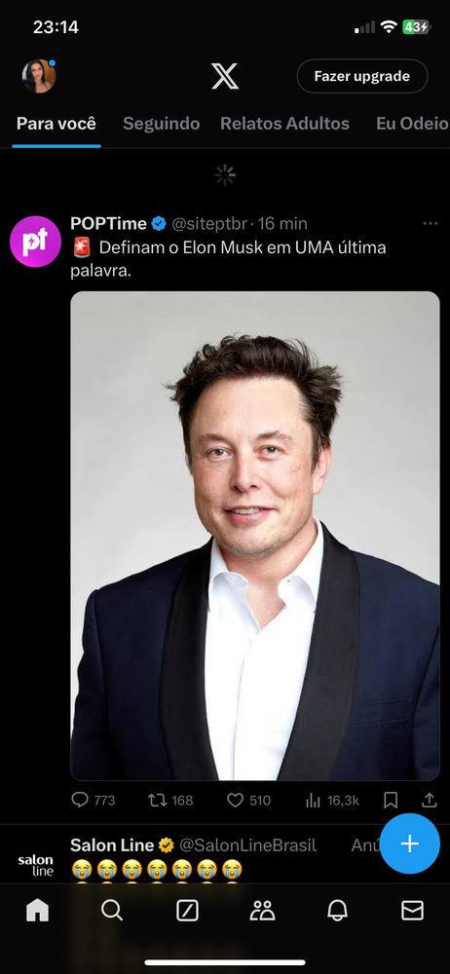Open the three-dot tweet options menu
This screenshot has width=450, height=974.
coord(431,224)
